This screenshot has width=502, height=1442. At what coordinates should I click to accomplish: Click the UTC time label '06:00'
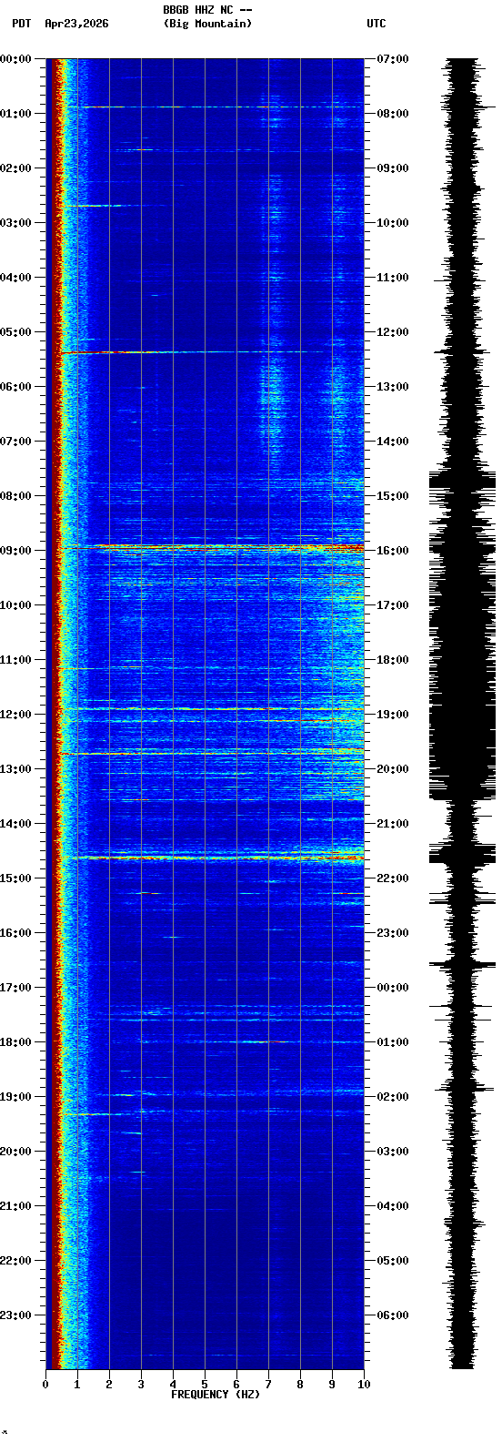pos(393,1315)
